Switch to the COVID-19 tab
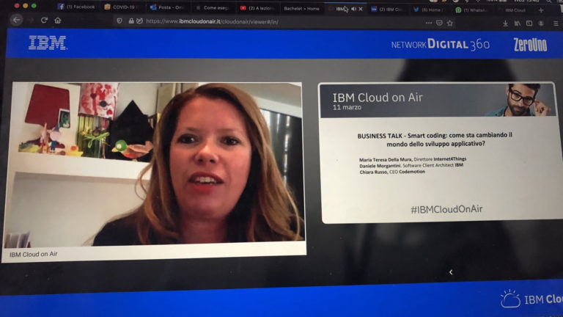Image resolution: width=563 pixels, height=317 pixels. (x=122, y=7)
